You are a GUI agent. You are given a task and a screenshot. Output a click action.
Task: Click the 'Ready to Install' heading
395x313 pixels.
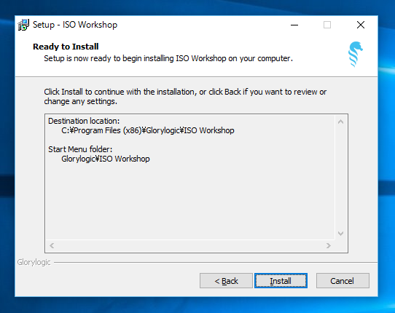(x=66, y=47)
